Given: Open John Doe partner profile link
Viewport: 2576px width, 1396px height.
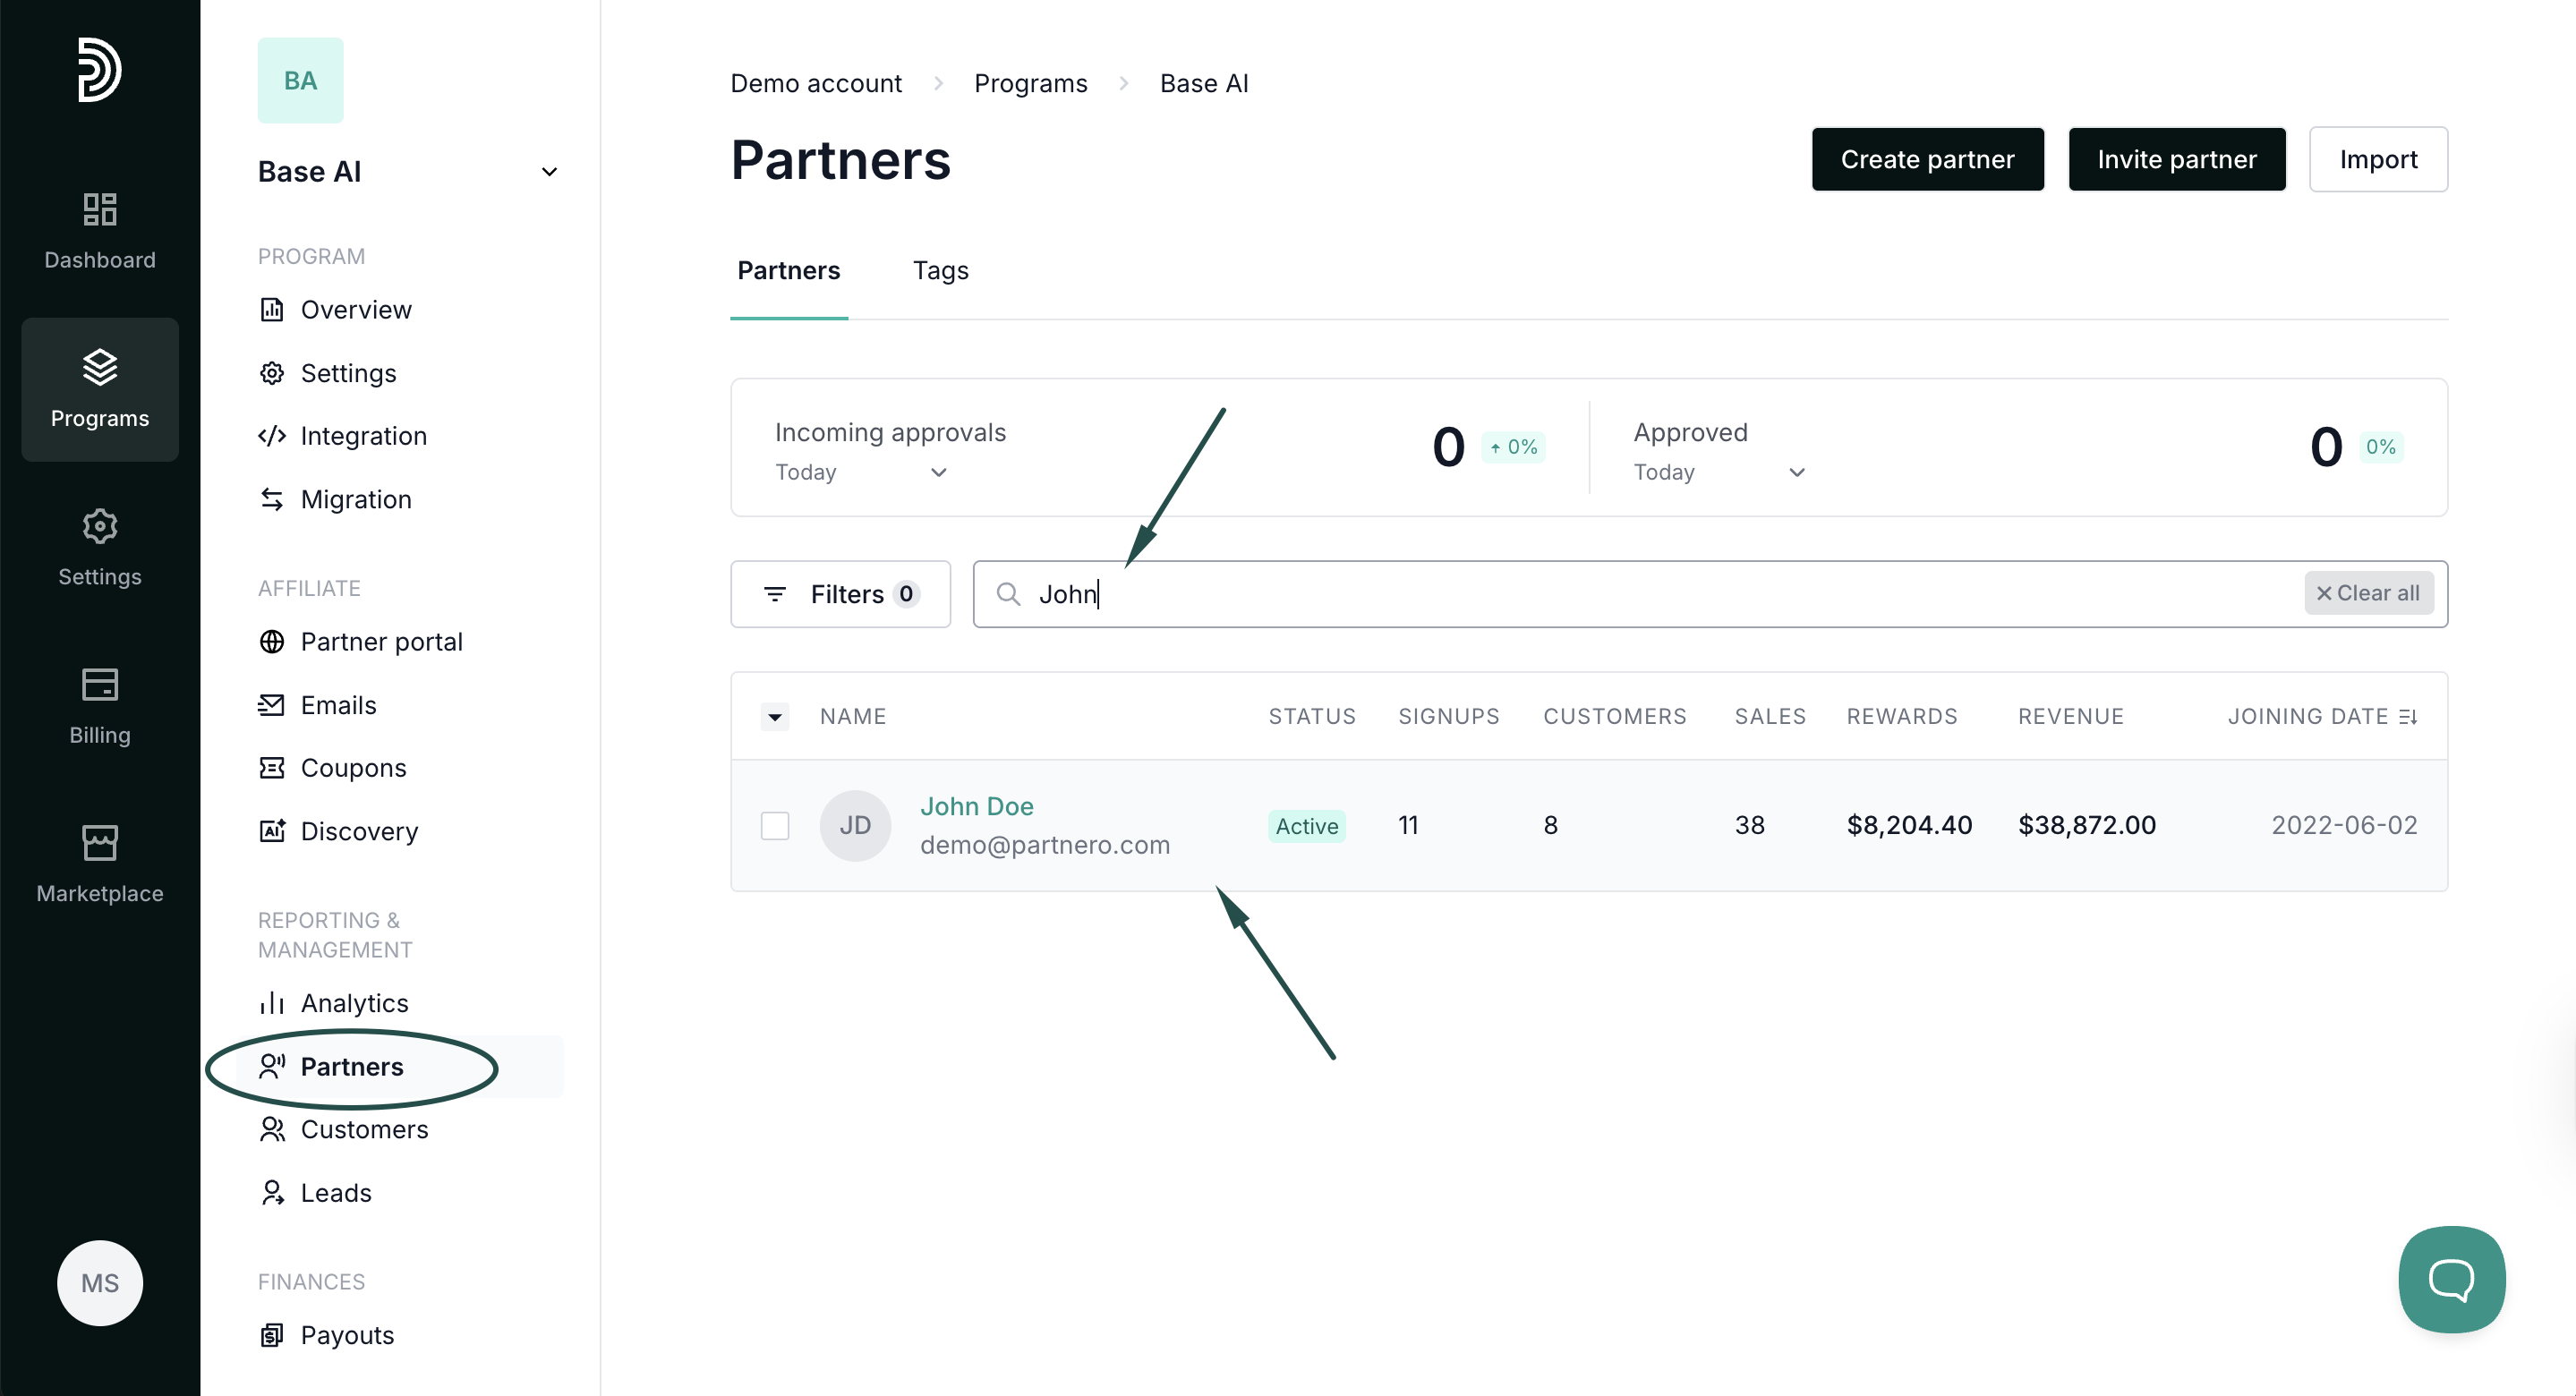Looking at the screenshot, I should point(976,806).
